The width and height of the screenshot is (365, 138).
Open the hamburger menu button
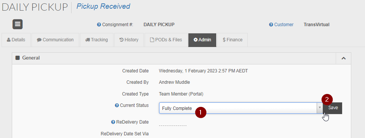coord(18,24)
